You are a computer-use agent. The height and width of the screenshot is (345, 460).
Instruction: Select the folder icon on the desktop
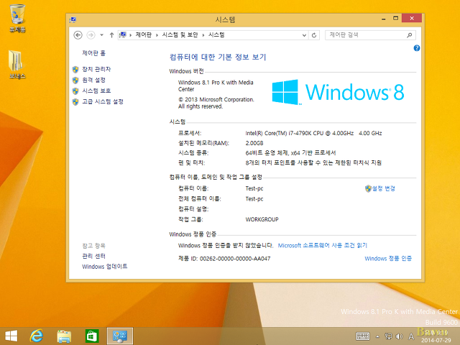pyautogui.click(x=17, y=65)
